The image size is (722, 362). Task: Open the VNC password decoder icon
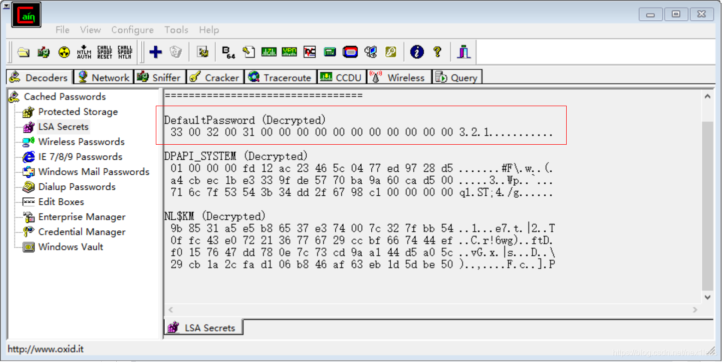pos(310,52)
